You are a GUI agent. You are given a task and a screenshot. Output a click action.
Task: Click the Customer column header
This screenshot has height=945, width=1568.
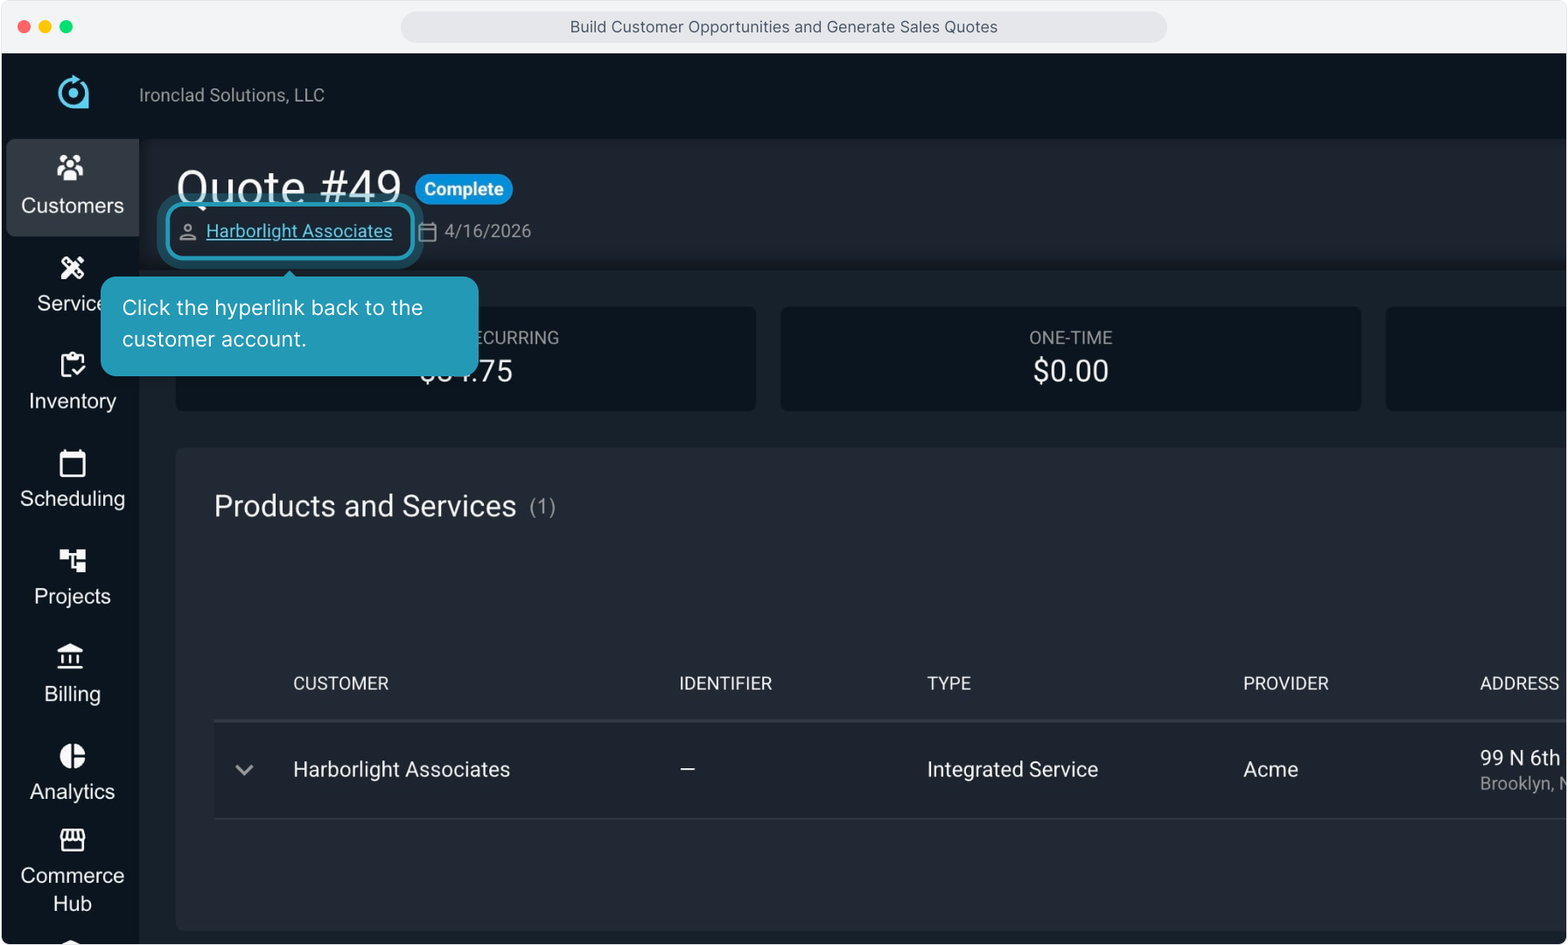[x=340, y=683]
